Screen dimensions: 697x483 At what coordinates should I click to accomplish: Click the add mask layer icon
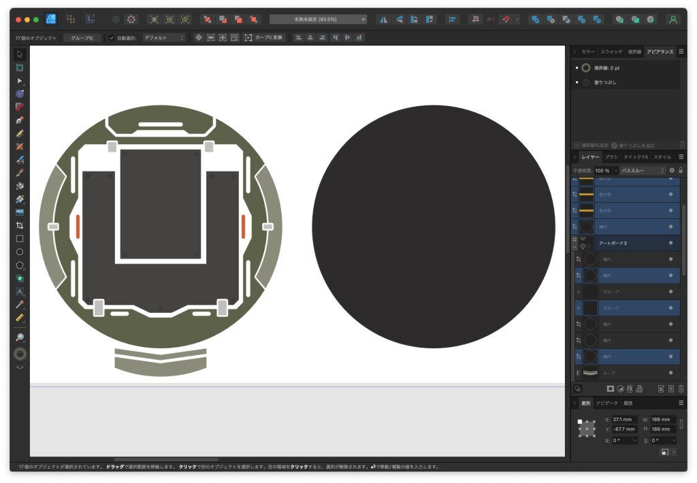pyautogui.click(x=611, y=388)
